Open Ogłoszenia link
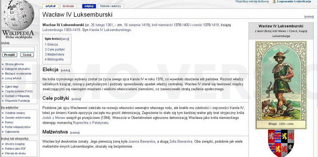This screenshot has height=157, width=318. coord(12,132)
